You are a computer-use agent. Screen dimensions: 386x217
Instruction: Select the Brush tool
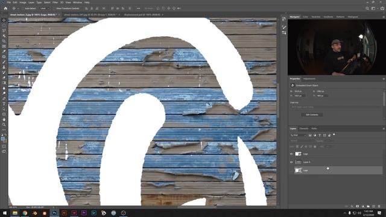(4, 61)
